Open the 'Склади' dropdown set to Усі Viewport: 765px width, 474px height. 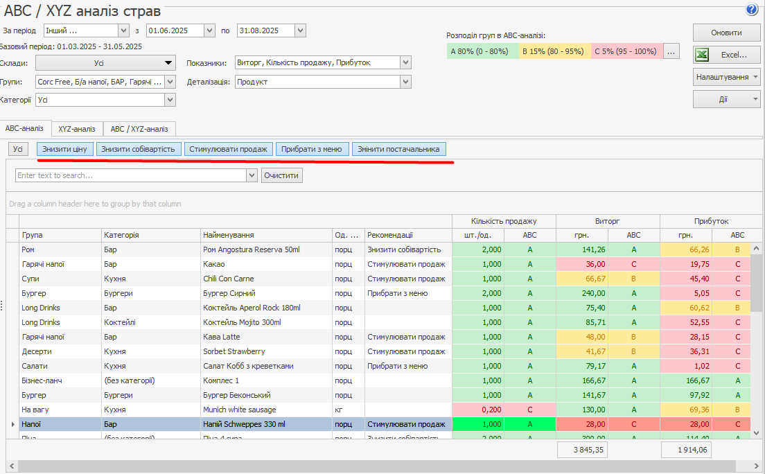[105, 63]
